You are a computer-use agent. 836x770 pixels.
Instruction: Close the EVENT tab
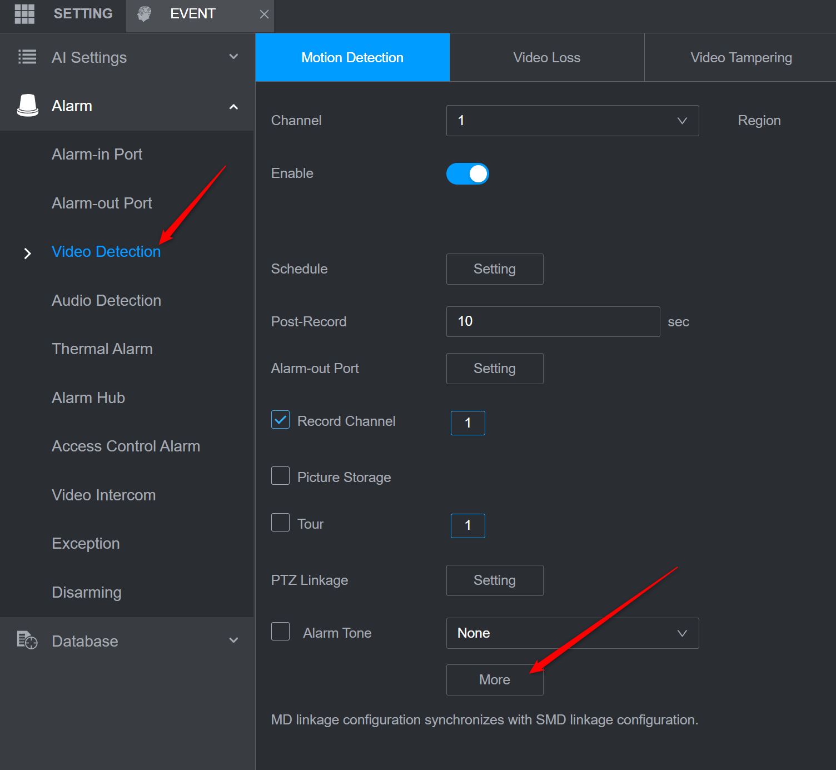264,14
